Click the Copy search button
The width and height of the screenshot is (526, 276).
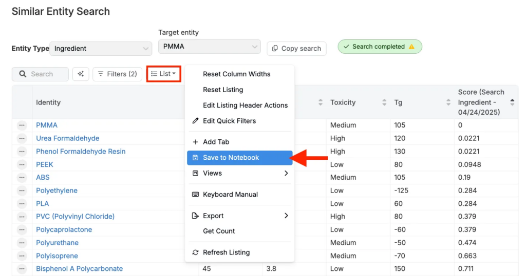click(x=296, y=48)
